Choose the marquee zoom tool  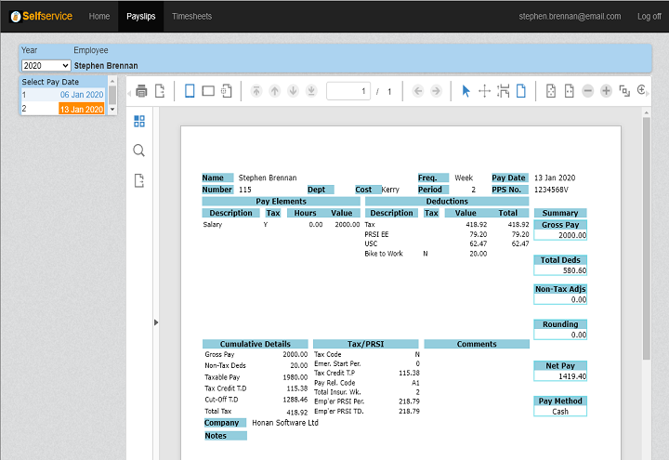[x=504, y=91]
